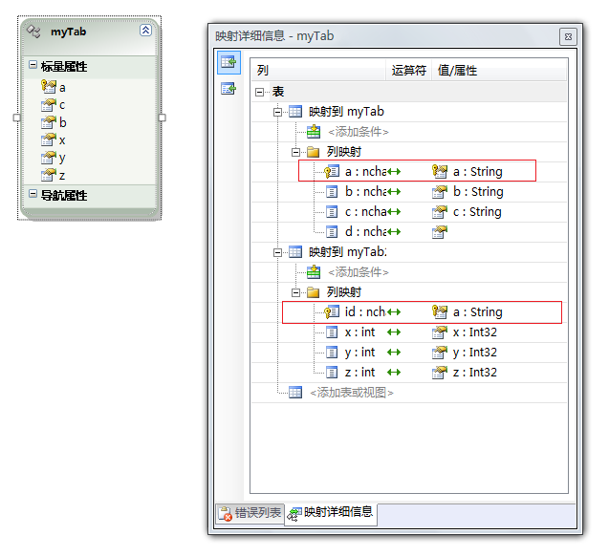Select property a key icon in entity

point(49,87)
